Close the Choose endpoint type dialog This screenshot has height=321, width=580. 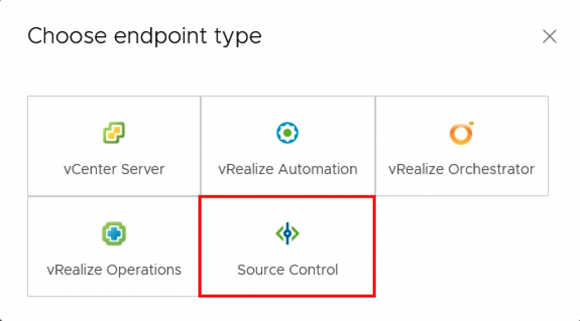point(549,37)
